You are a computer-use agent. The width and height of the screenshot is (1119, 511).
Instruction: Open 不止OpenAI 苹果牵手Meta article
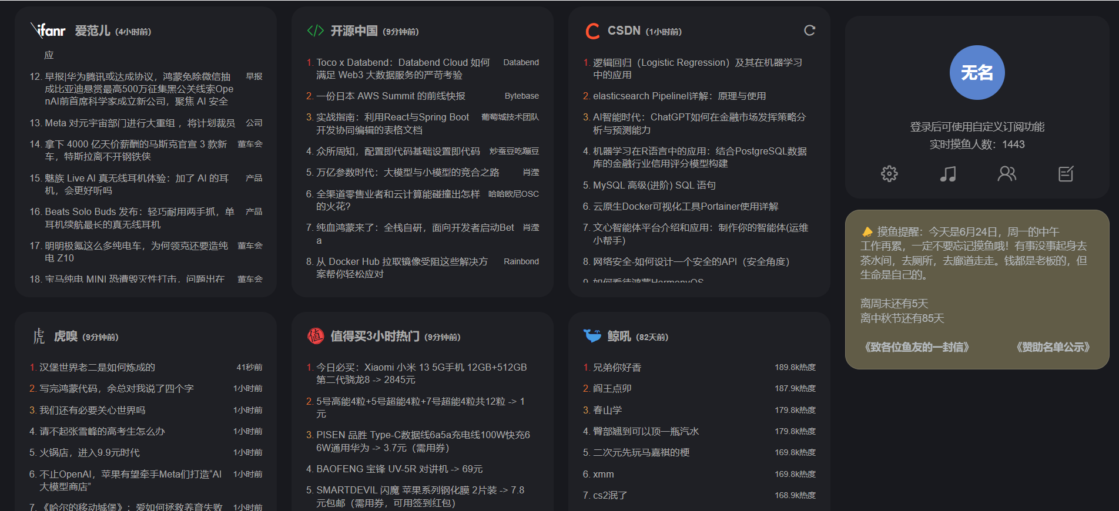[x=130, y=480]
